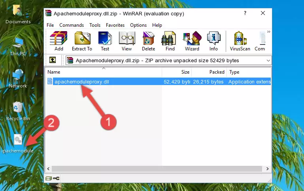Select the Network desktop icon
Image resolution: width=304 pixels, height=191 pixels.
point(18,79)
